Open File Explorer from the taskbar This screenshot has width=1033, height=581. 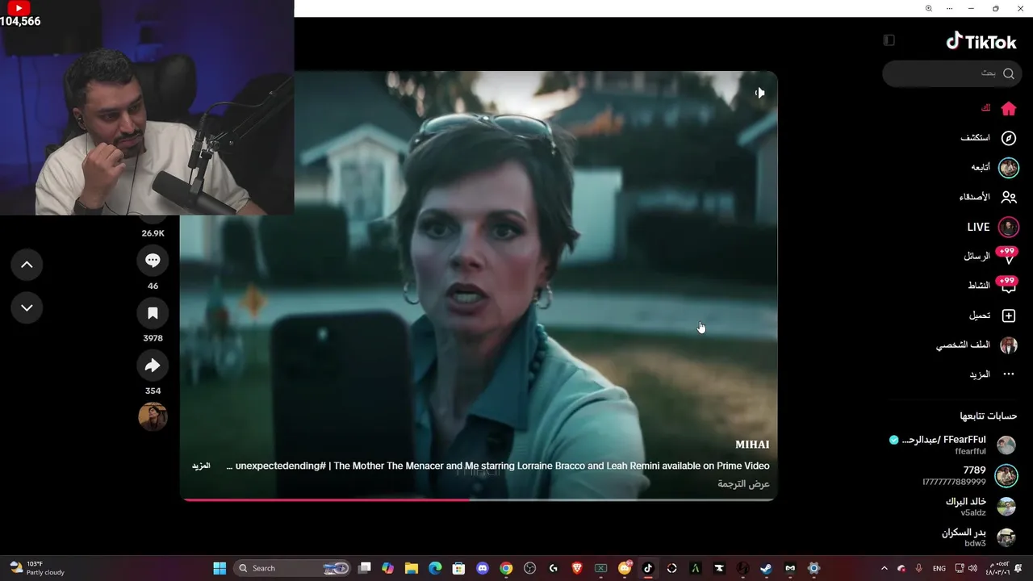click(412, 568)
